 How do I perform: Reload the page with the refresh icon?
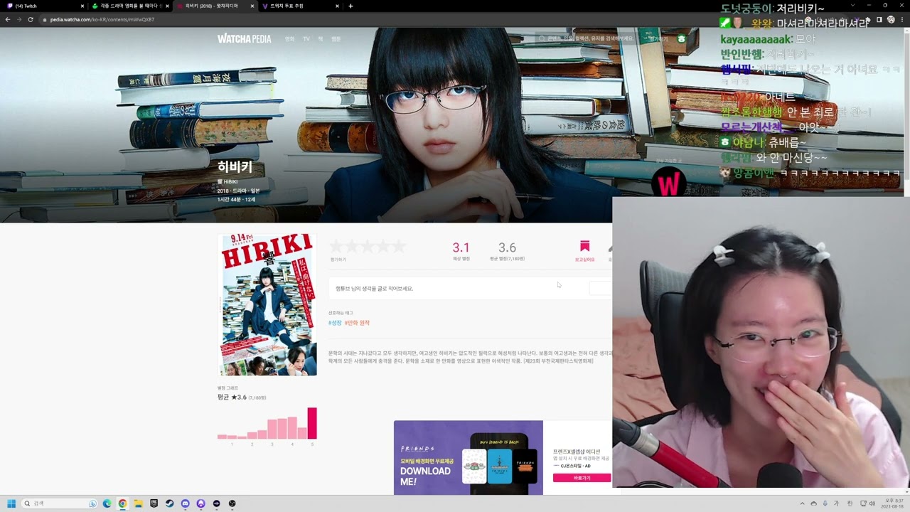[x=31, y=19]
